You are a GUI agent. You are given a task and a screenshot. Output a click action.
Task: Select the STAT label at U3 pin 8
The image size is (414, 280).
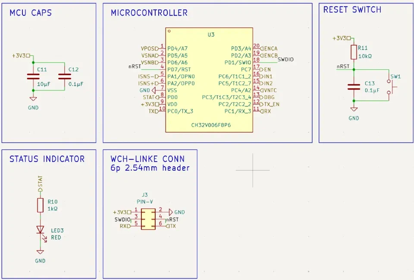[151, 97]
